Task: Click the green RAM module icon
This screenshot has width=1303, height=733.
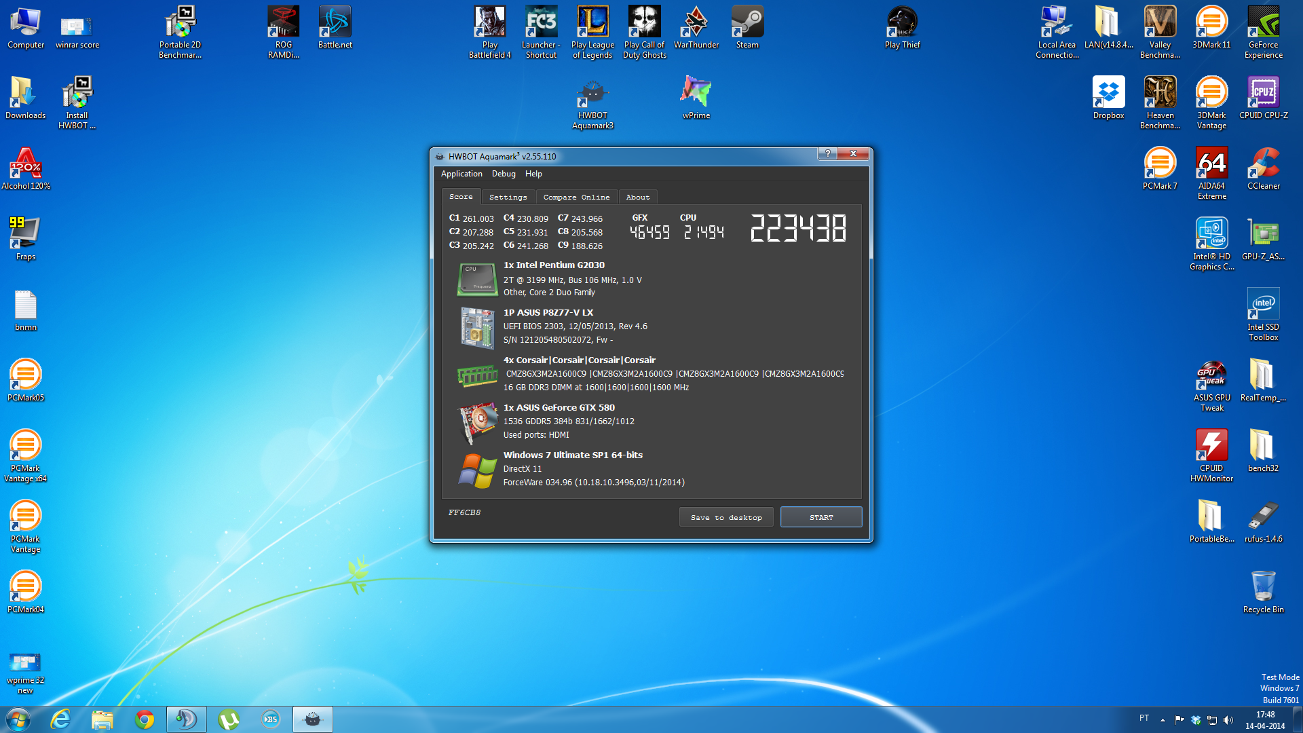Action: 478,375
